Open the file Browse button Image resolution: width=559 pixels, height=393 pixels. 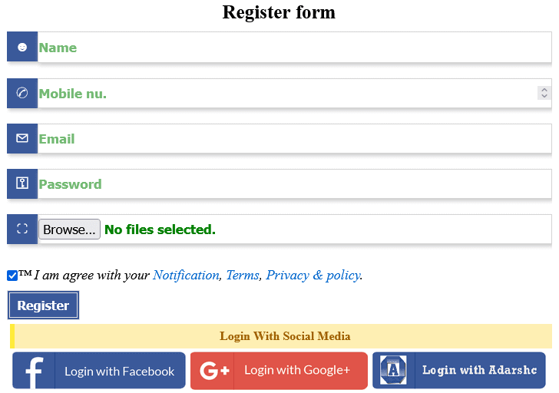tap(69, 230)
